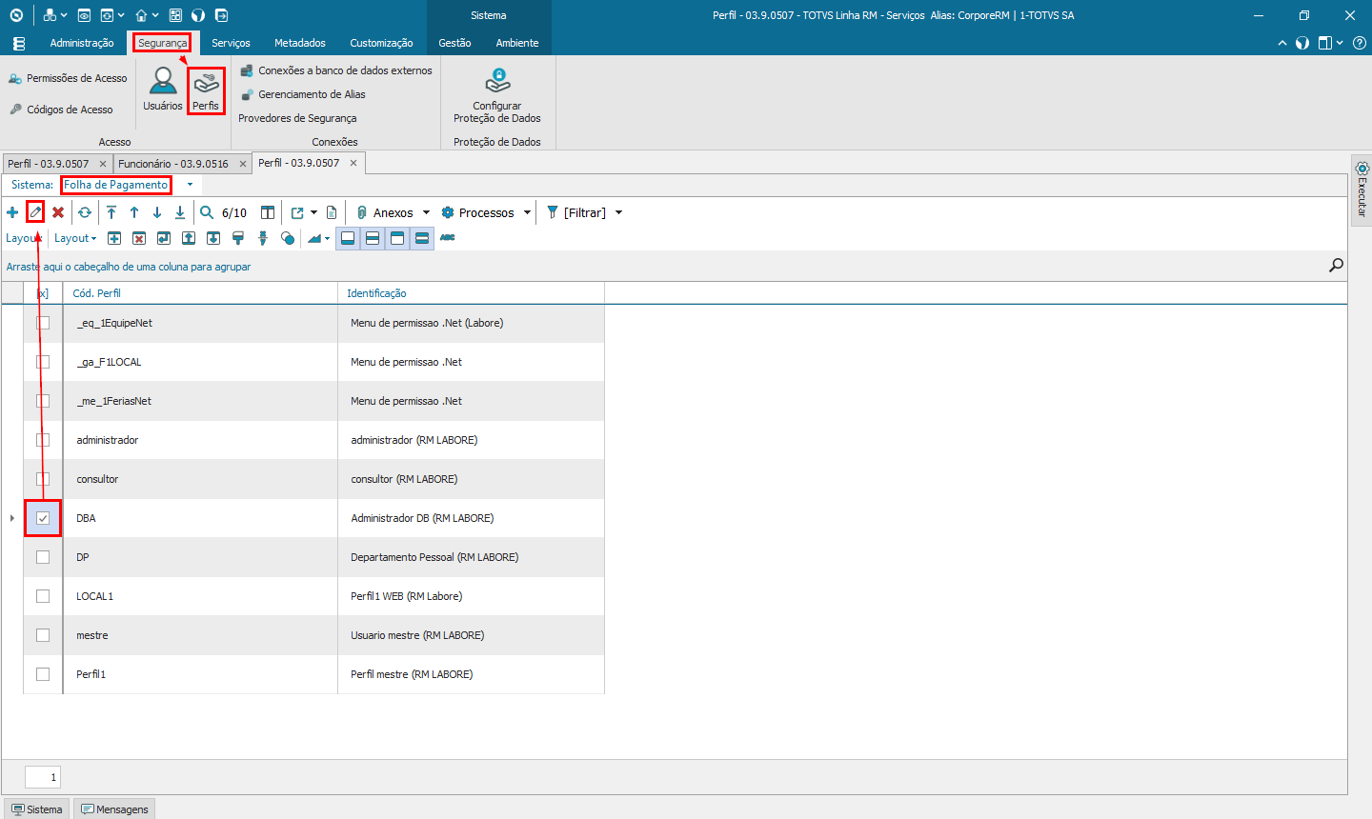Check the DP row checkbox
The height and width of the screenshot is (819, 1372).
pos(43,557)
